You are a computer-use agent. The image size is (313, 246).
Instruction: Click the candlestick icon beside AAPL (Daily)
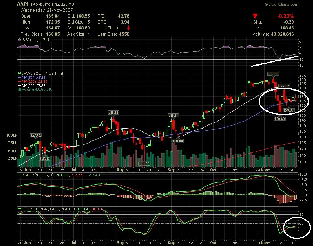(x=20, y=74)
